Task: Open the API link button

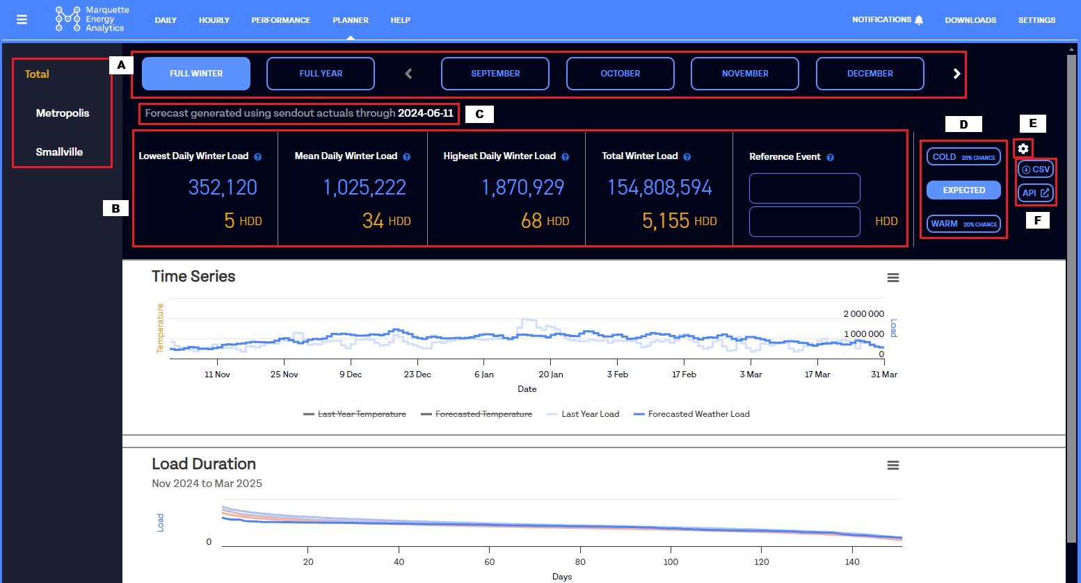Action: (x=1036, y=193)
